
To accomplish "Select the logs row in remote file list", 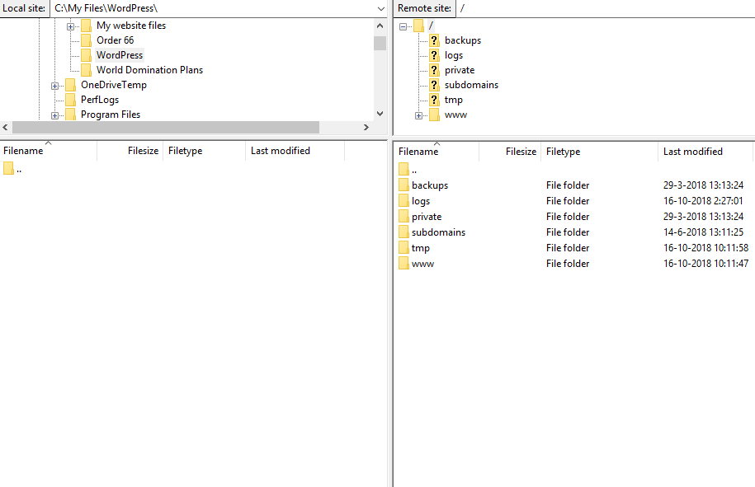I will [x=574, y=201].
